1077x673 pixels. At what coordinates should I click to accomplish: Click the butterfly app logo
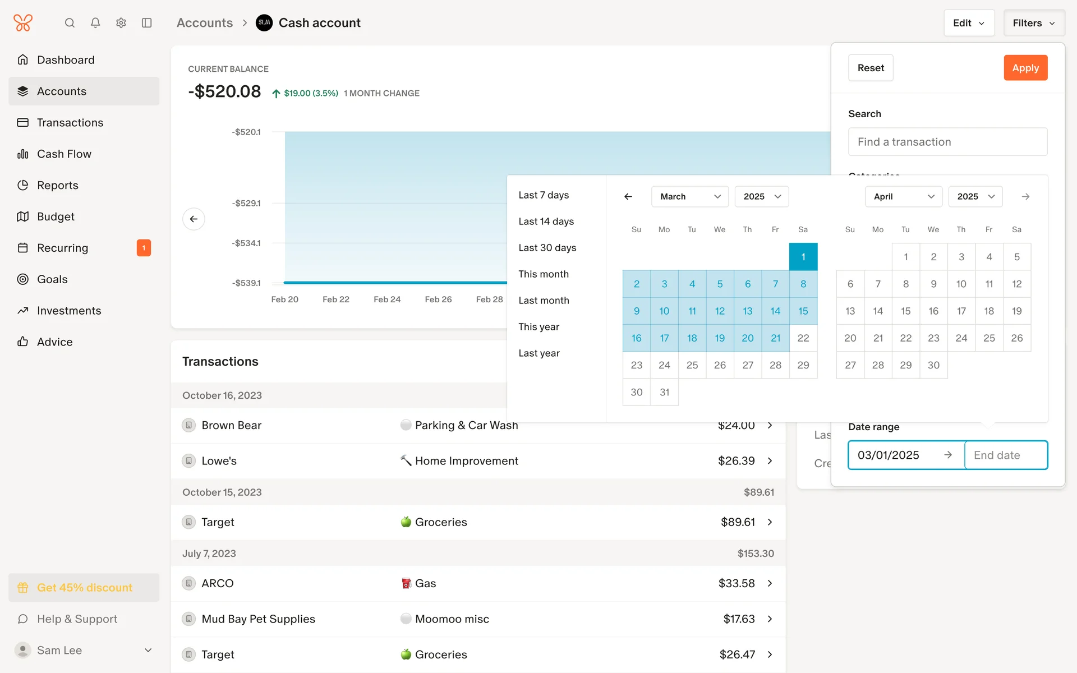tap(23, 23)
